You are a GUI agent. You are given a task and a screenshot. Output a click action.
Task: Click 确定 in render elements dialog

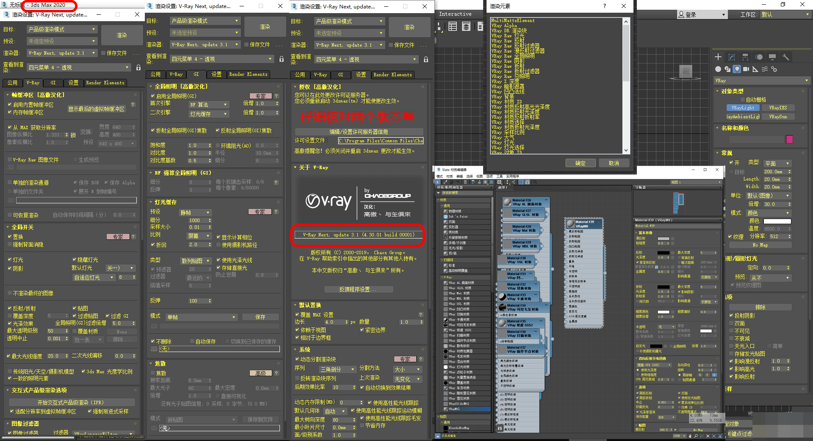[x=581, y=163]
